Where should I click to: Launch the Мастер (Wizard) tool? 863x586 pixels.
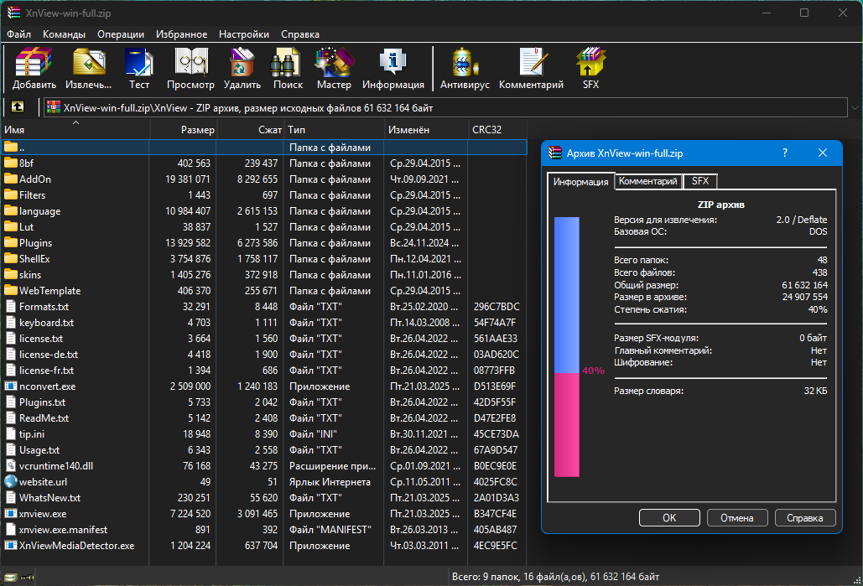[334, 68]
